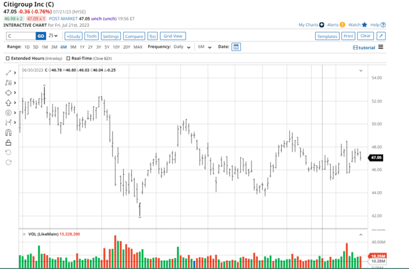Collapse the volume pane chevron
The height and width of the screenshot is (269, 409).
coord(361,234)
